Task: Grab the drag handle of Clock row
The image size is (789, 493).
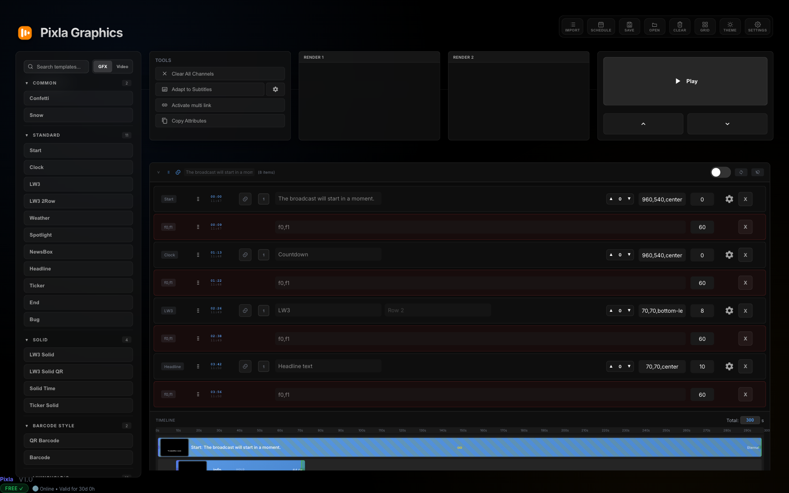Action: click(198, 255)
